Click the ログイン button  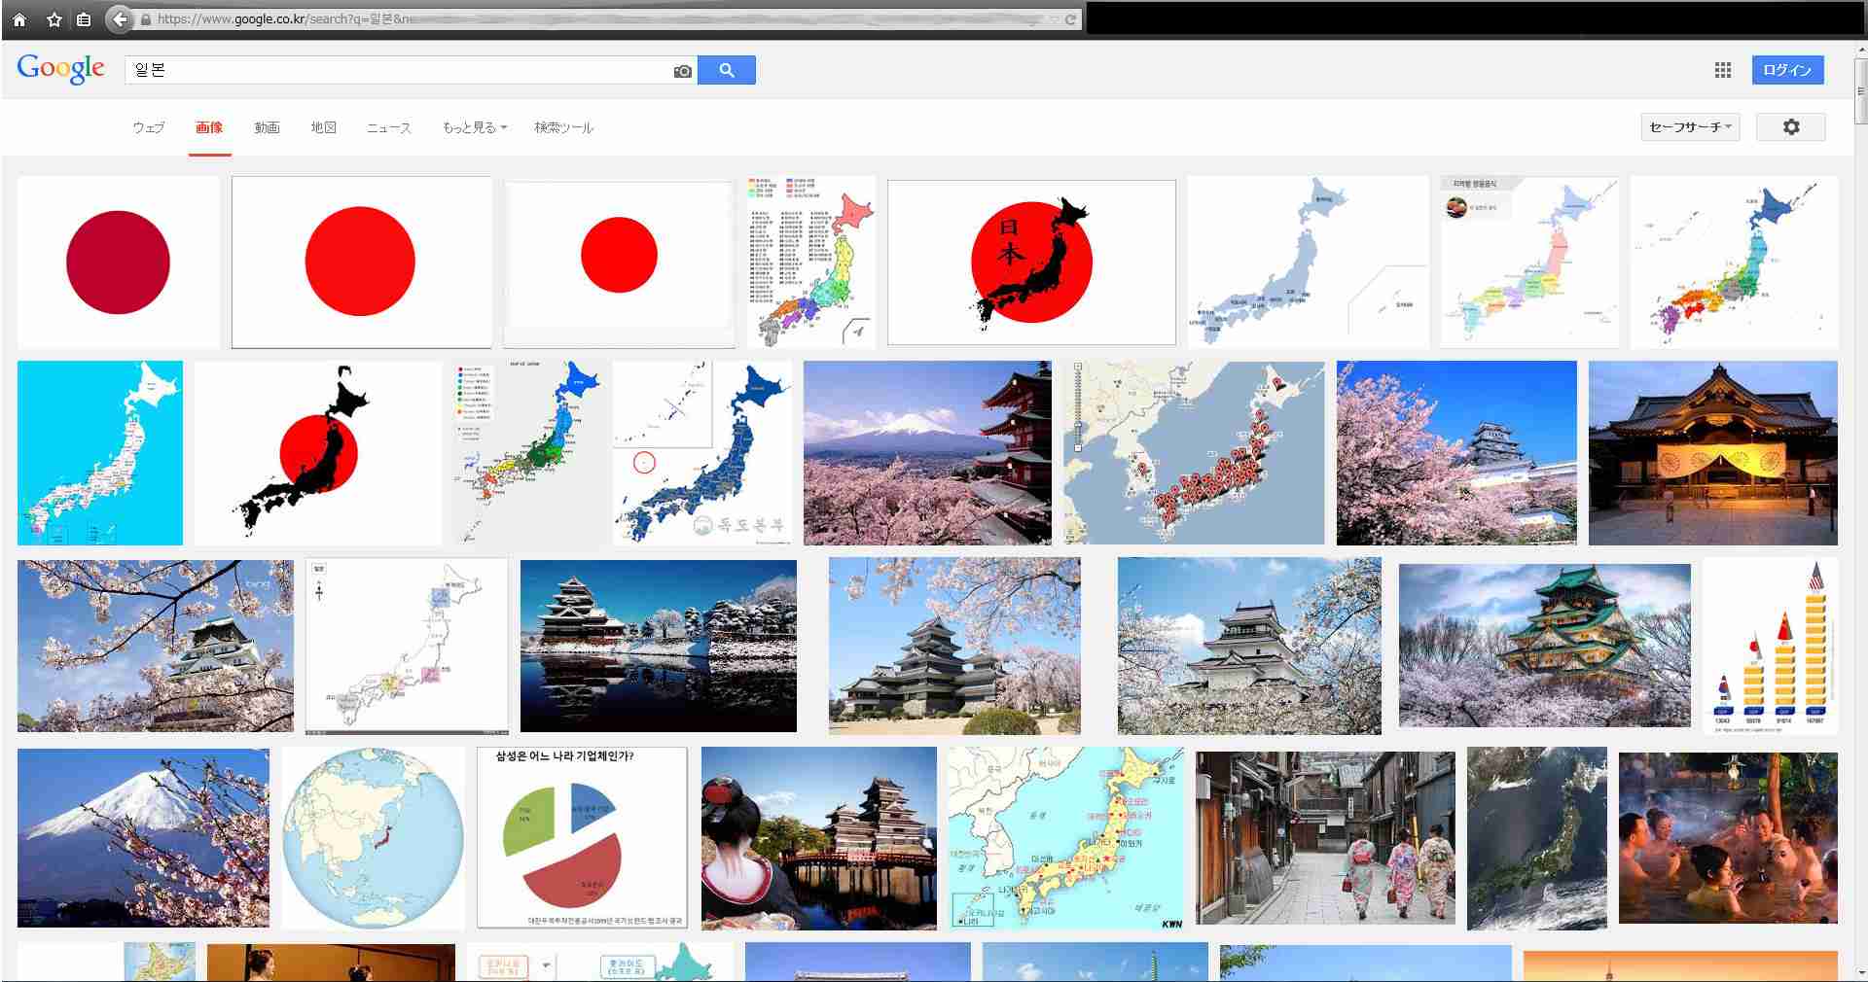[1788, 70]
